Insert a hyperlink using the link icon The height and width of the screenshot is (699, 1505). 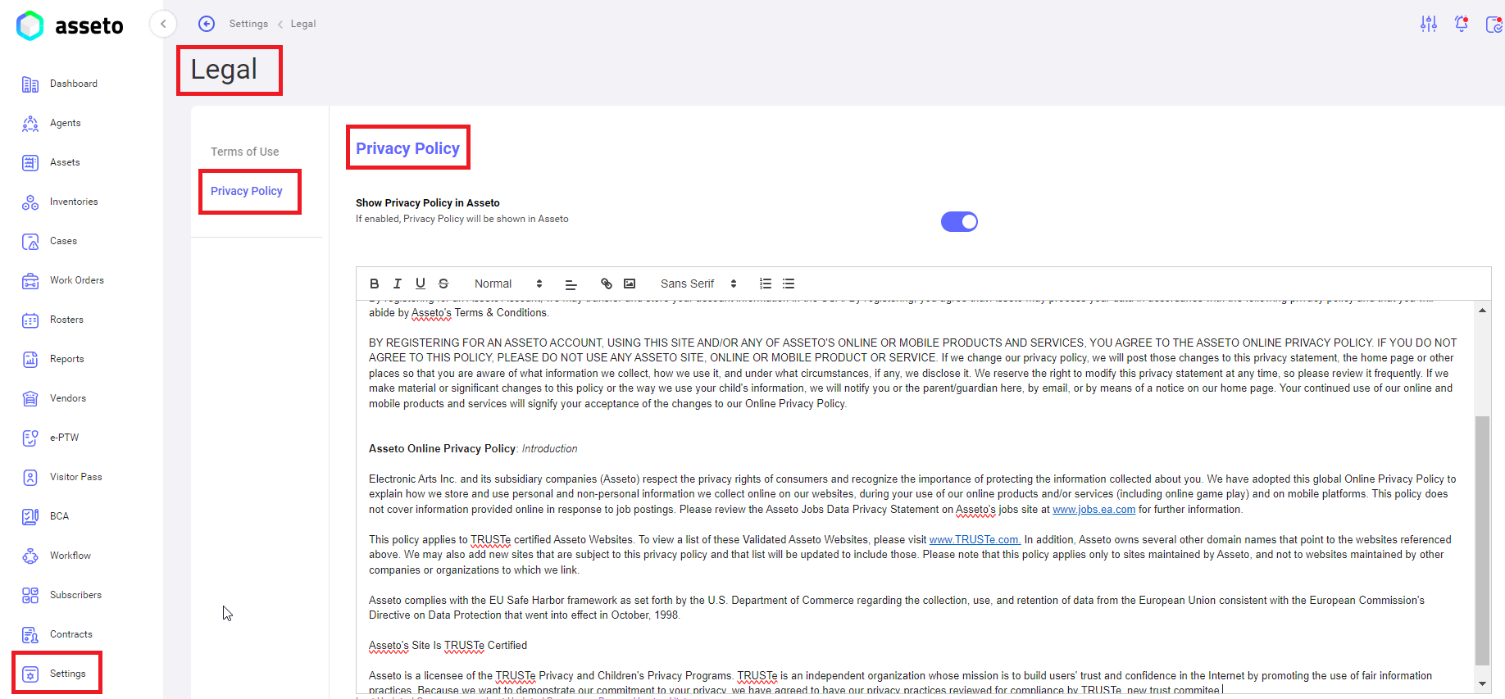(607, 284)
